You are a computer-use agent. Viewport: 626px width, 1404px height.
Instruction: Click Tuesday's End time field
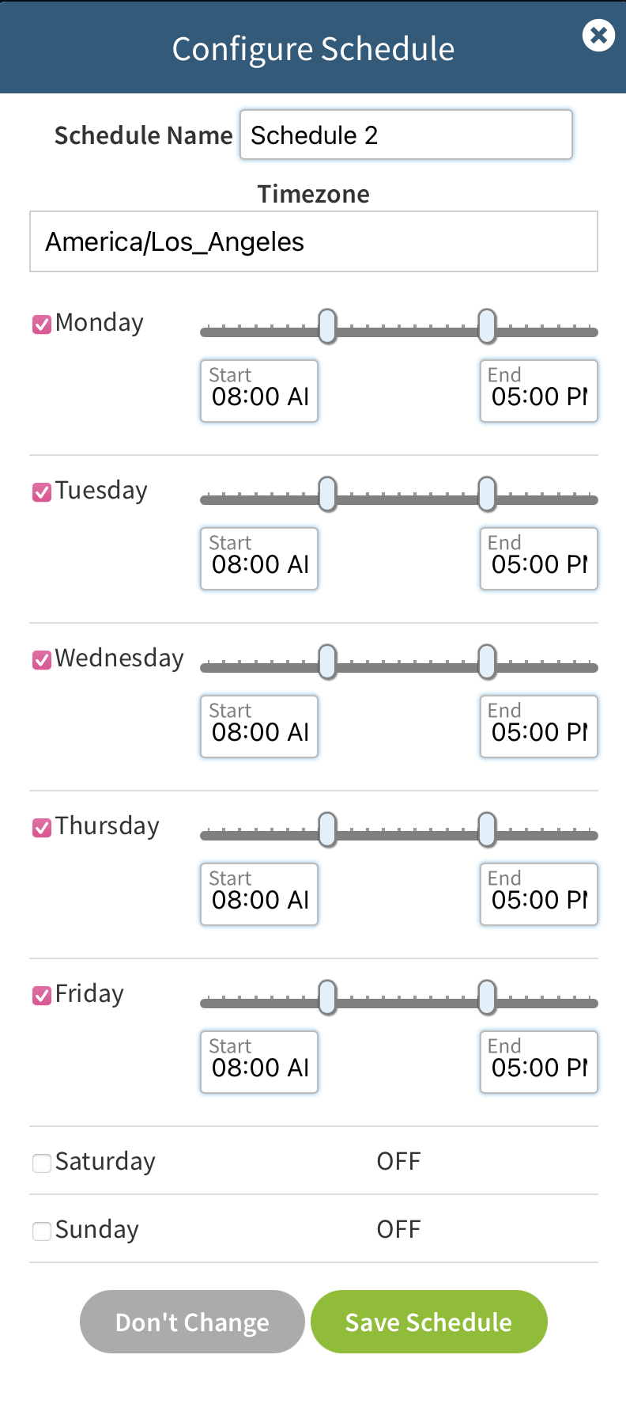point(538,559)
